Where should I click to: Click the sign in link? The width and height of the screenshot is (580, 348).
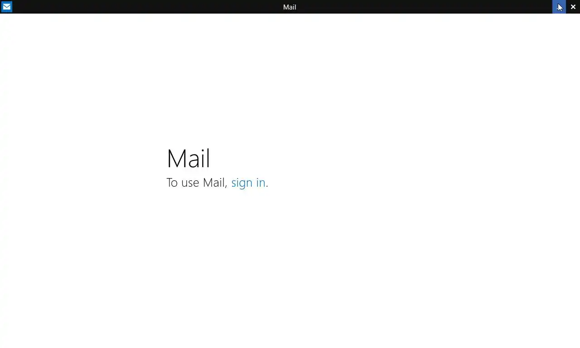[248, 183]
